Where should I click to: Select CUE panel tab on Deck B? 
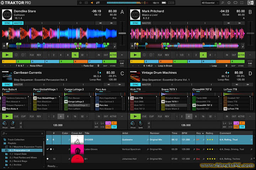tap(250, 63)
